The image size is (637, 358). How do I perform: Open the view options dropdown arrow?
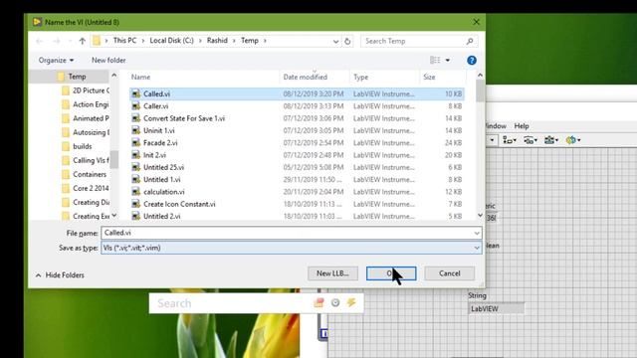[448, 60]
